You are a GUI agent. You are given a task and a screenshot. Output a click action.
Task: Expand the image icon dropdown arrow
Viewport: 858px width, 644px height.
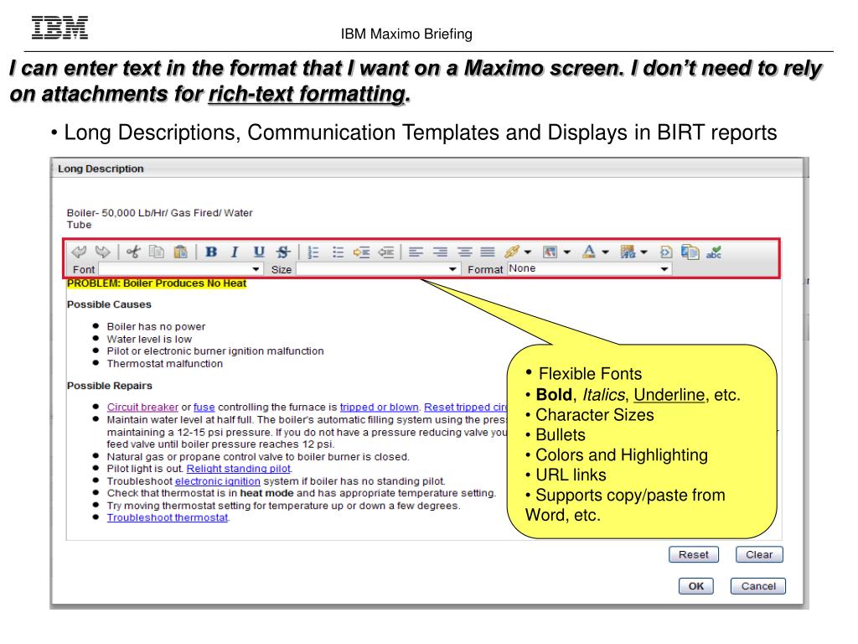click(x=567, y=252)
